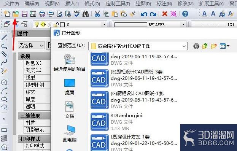The height and width of the screenshot is (151, 237).
Task: Collapse the 三维效果 properties section
Action: tap(34, 116)
